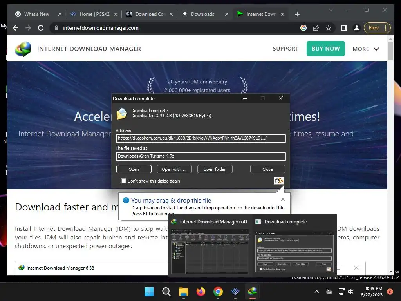Viewport: 401px width, 301px height.
Task: Click the Internet Download Manager globe logo
Action: pyautogui.click(x=23, y=49)
